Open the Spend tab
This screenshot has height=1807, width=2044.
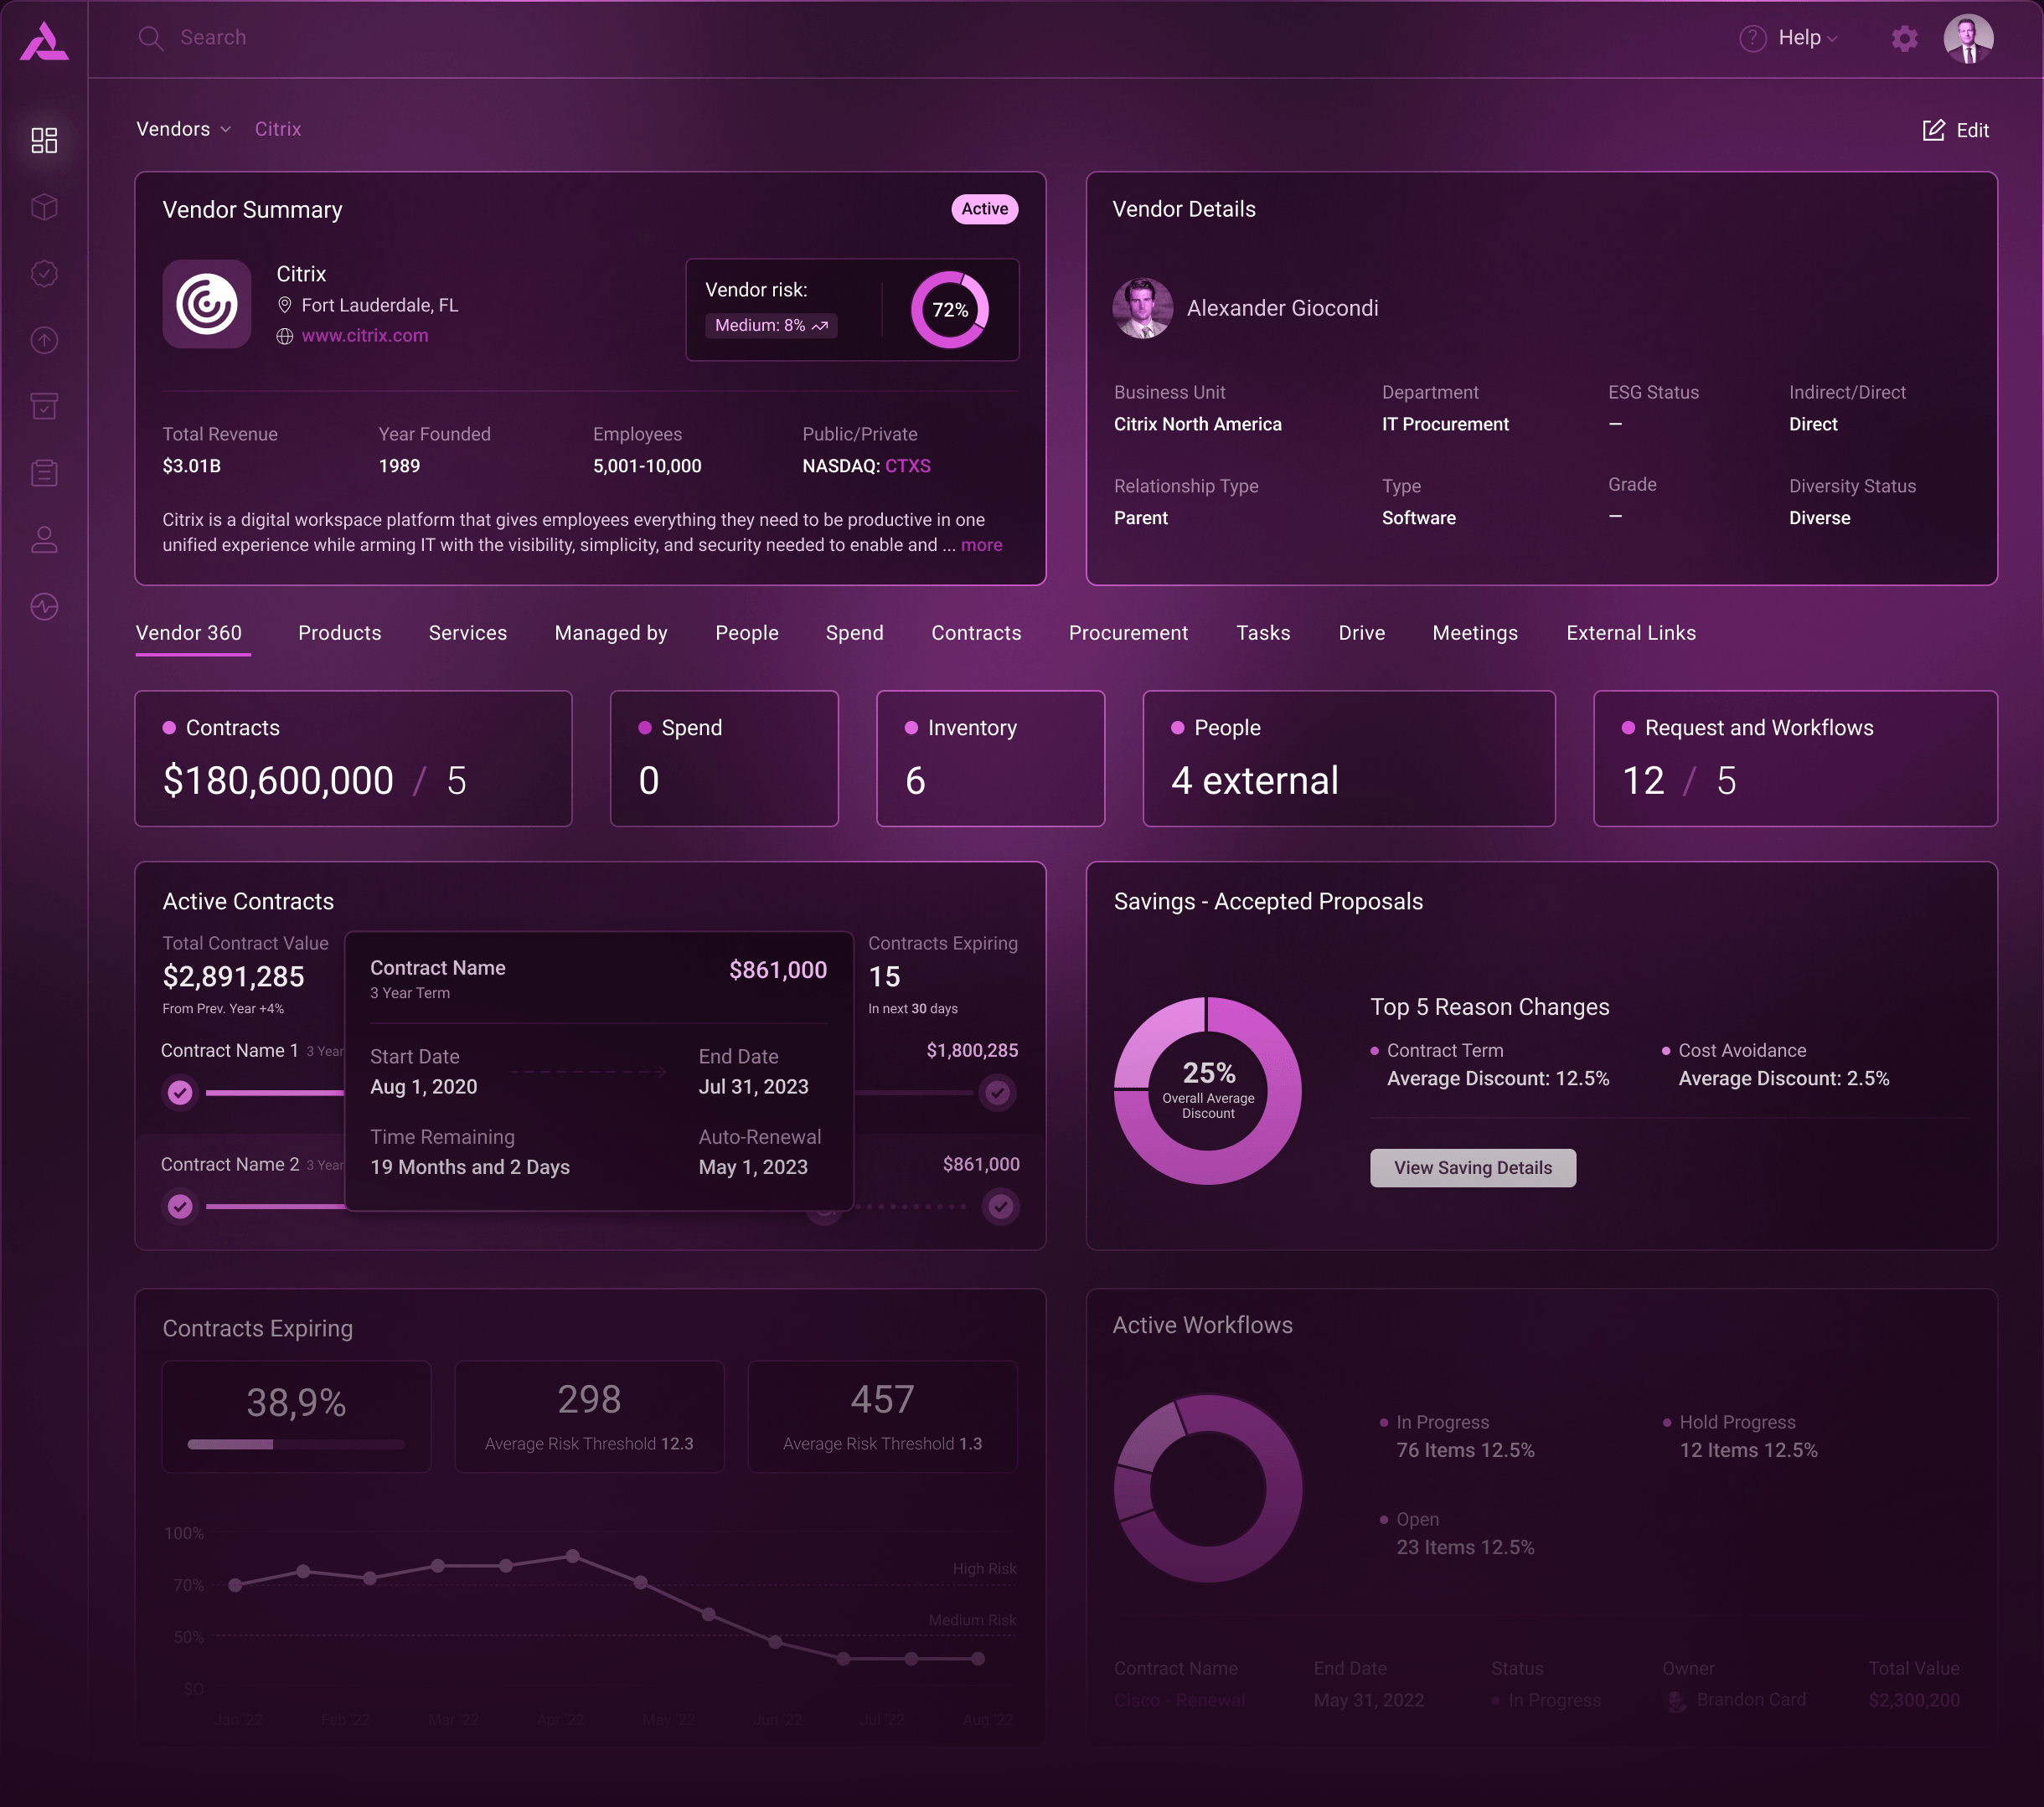855,633
